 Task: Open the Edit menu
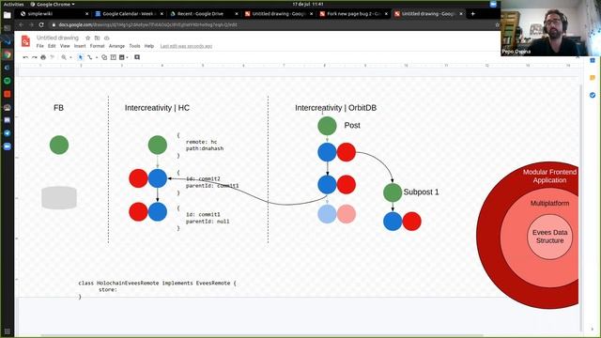52,46
